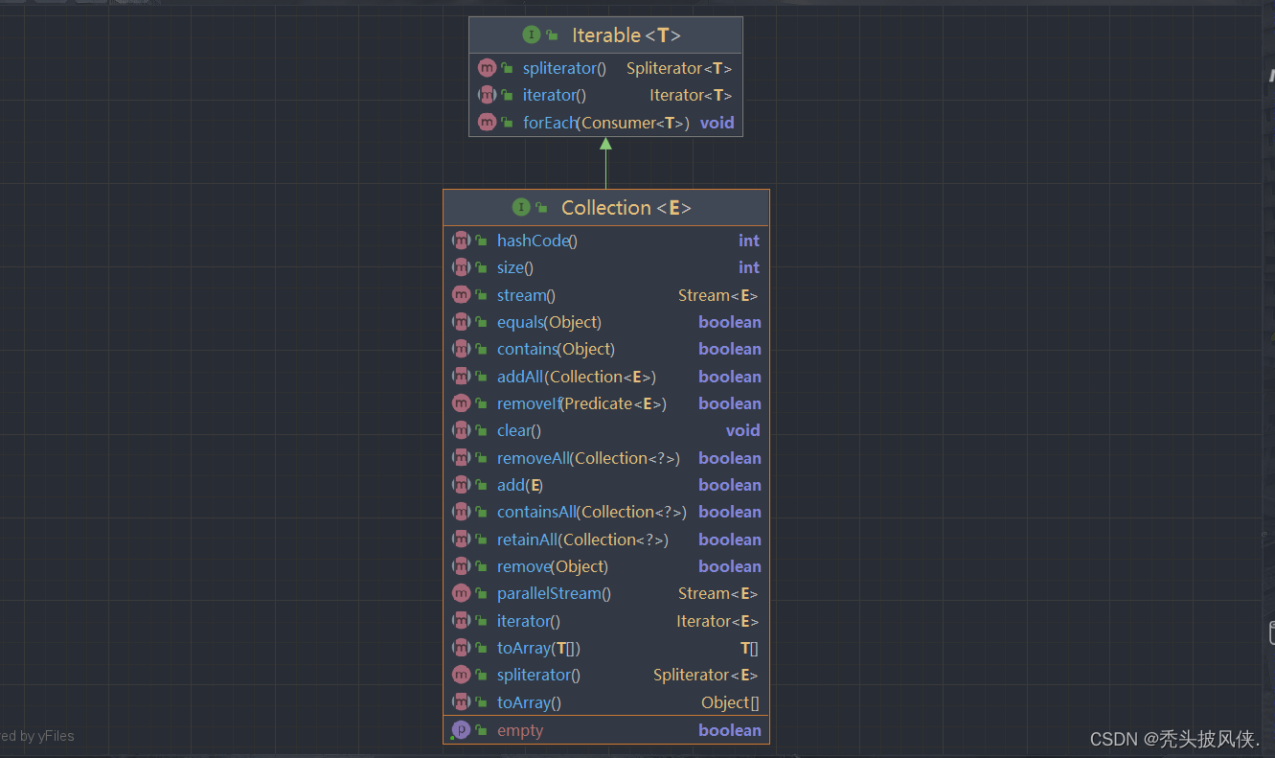Select the parallelStream() method name
Viewport: 1275px width, 758px height.
click(x=554, y=593)
